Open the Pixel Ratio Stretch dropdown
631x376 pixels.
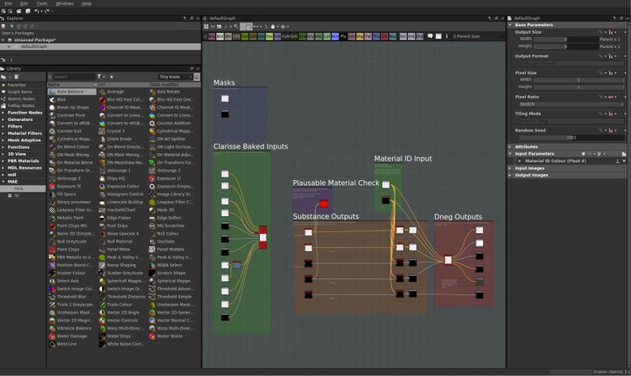pyautogui.click(x=571, y=104)
